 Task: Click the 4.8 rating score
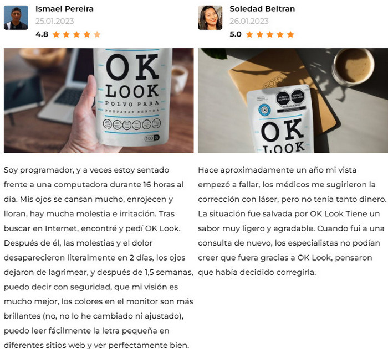coord(42,34)
